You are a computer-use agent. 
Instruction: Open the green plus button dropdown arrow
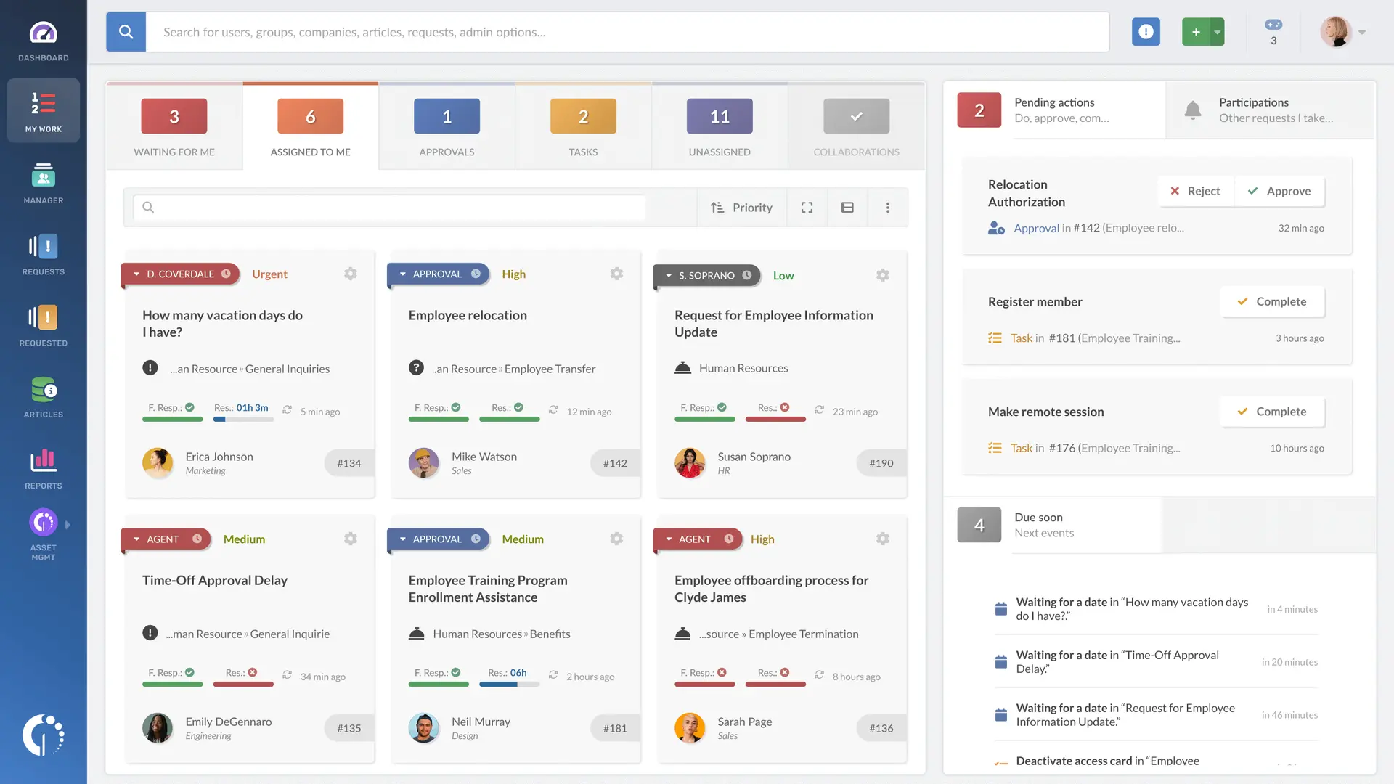(1217, 32)
